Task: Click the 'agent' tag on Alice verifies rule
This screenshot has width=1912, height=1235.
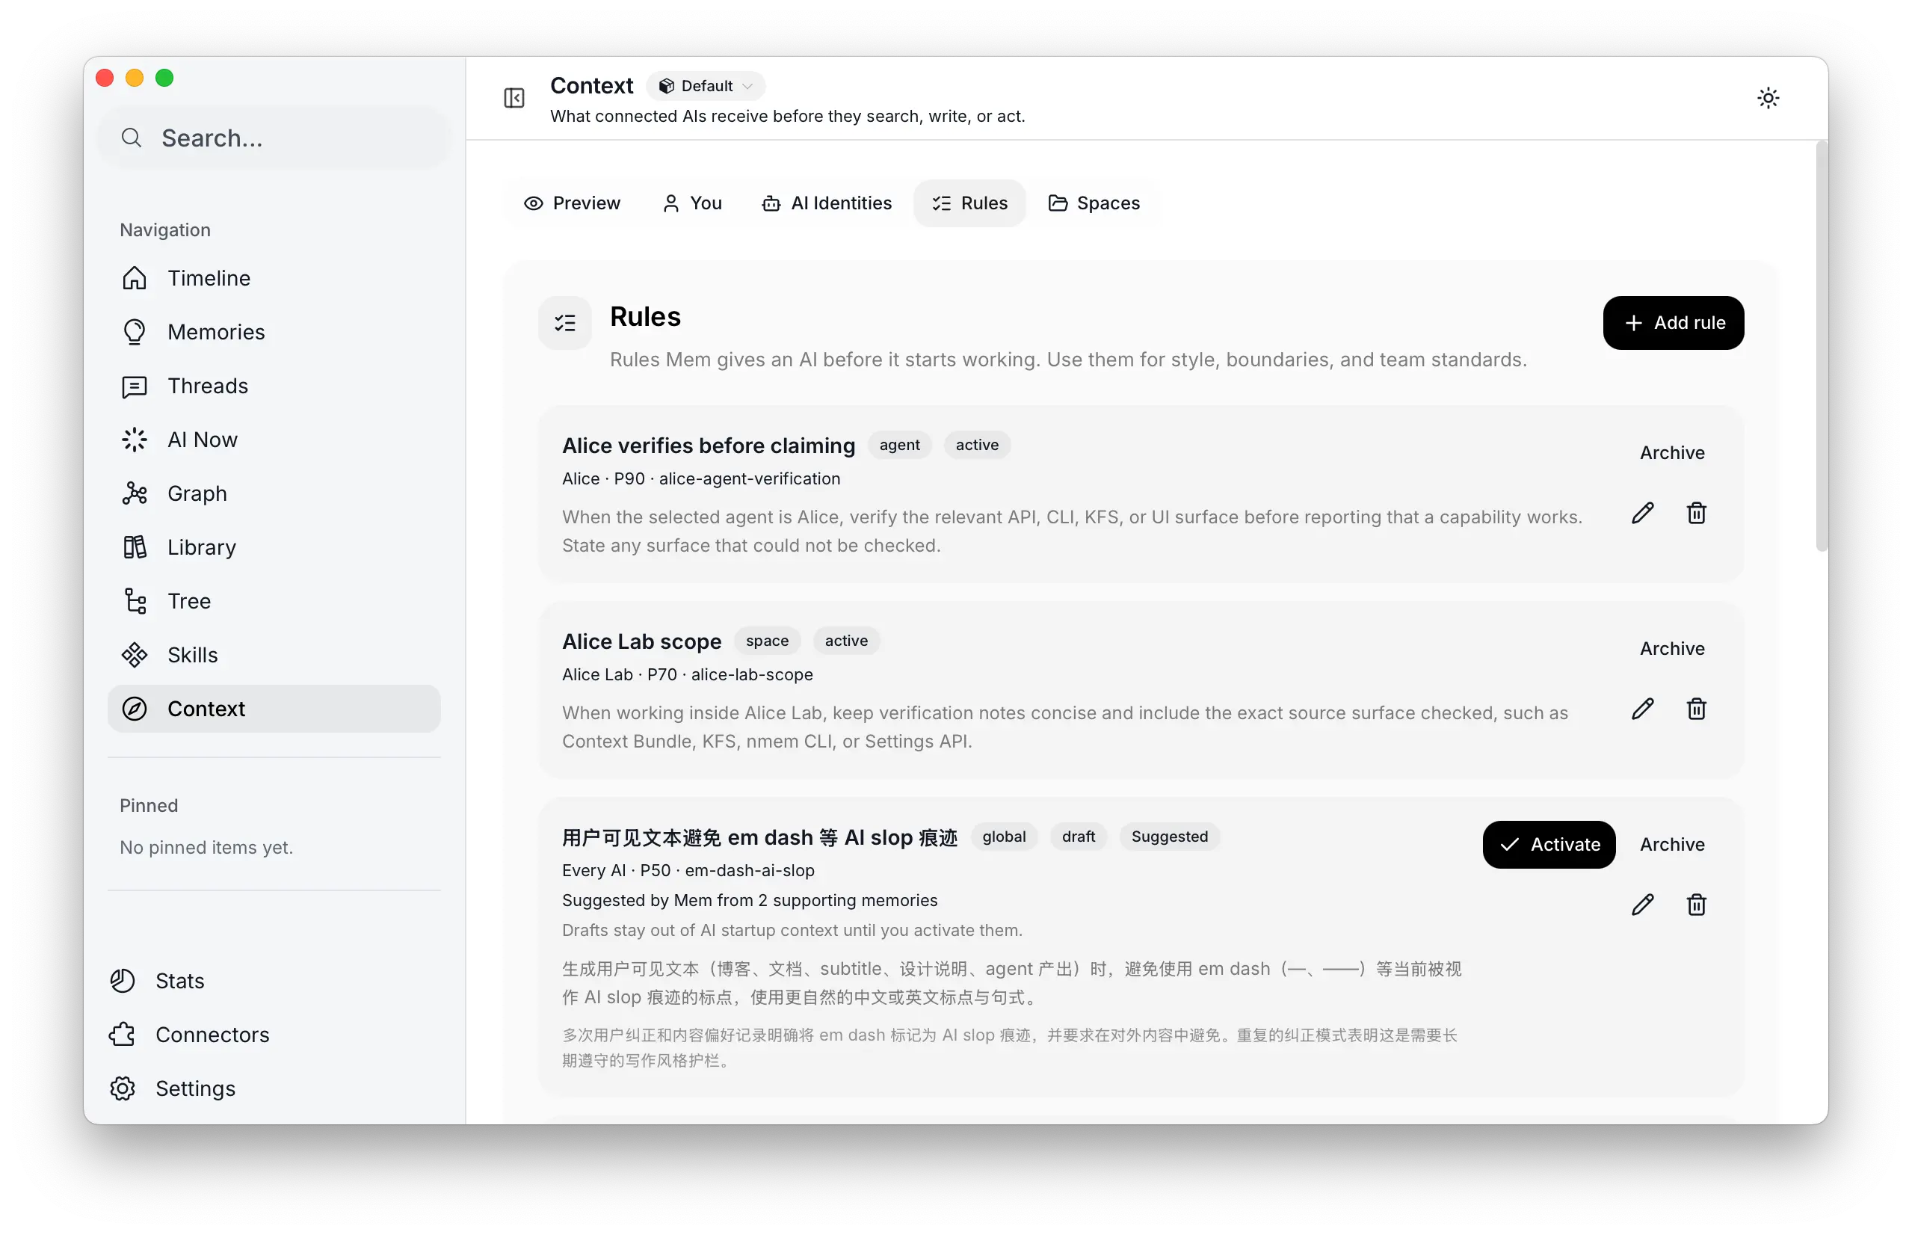Action: coord(899,445)
